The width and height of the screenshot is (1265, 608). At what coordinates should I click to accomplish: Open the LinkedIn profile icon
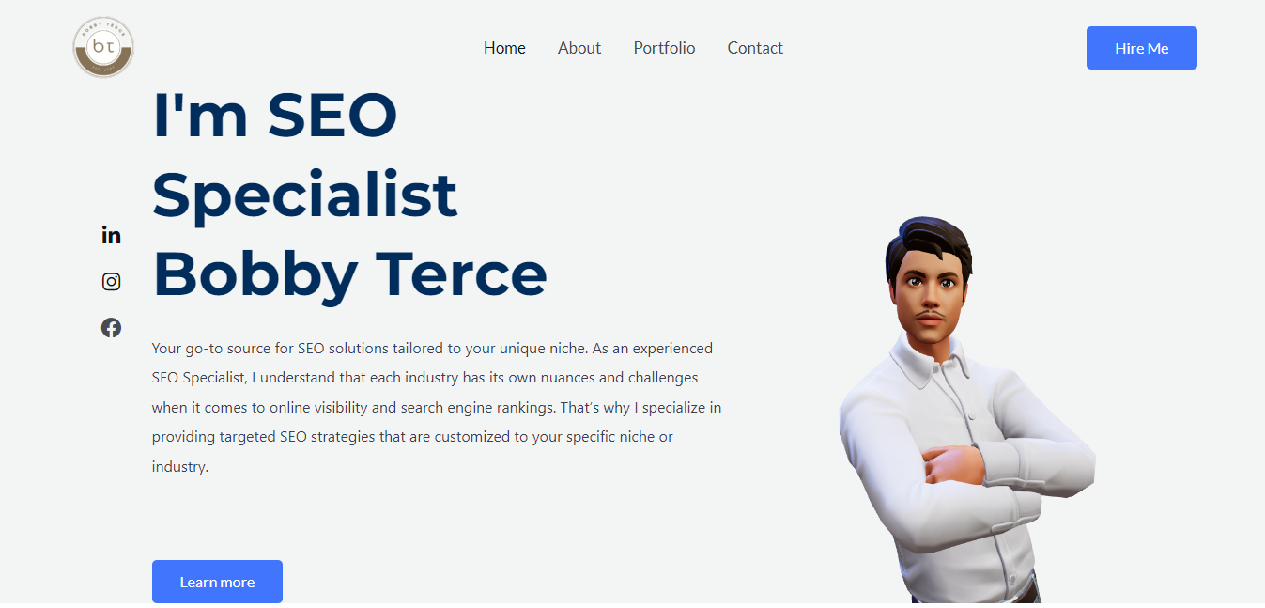pyautogui.click(x=111, y=235)
